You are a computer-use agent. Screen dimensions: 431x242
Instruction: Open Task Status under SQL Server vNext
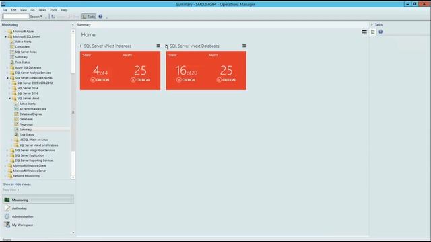(26, 134)
